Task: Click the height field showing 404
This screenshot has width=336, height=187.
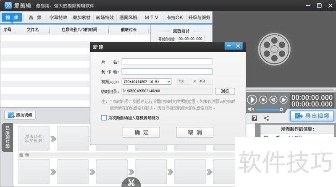Action: pyautogui.click(x=205, y=81)
